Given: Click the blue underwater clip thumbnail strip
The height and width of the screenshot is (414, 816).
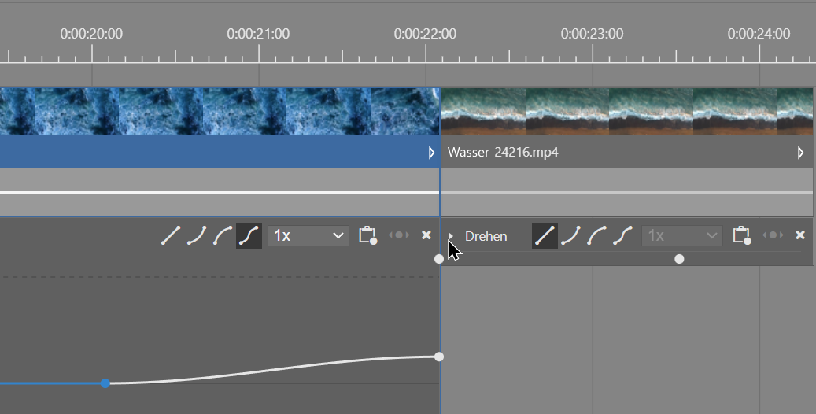Looking at the screenshot, I should [x=220, y=112].
